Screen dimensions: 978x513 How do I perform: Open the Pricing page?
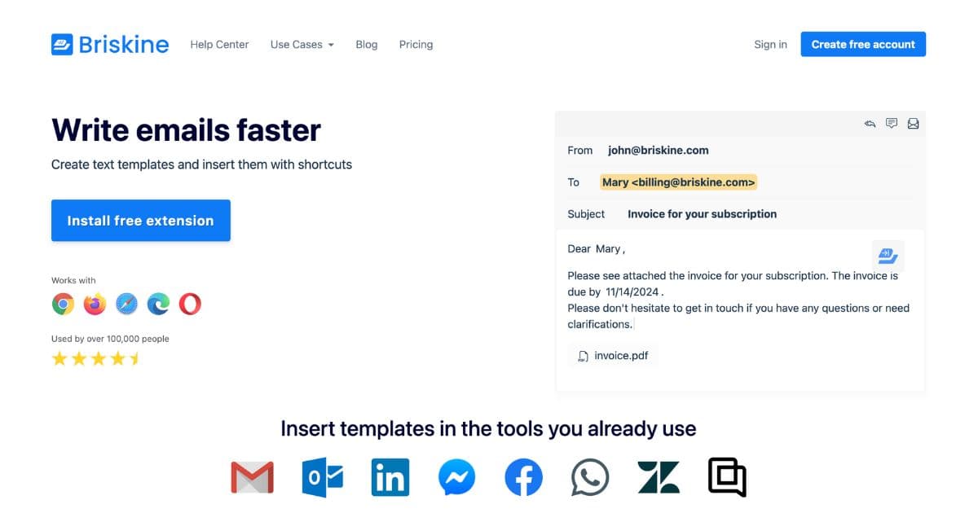tap(416, 45)
